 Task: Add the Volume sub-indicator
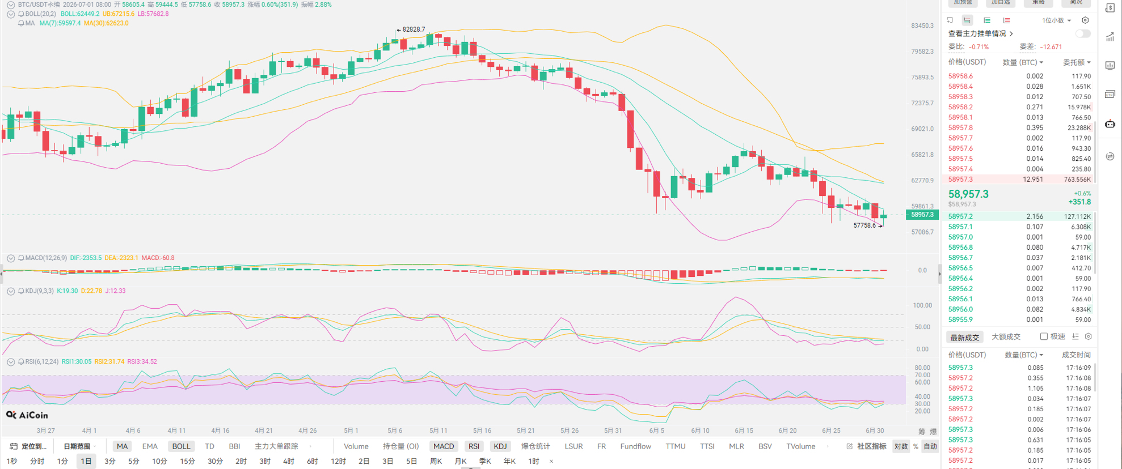(356, 446)
